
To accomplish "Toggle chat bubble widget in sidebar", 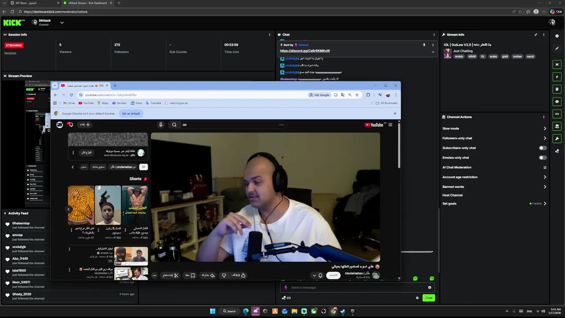I will pos(557,102).
